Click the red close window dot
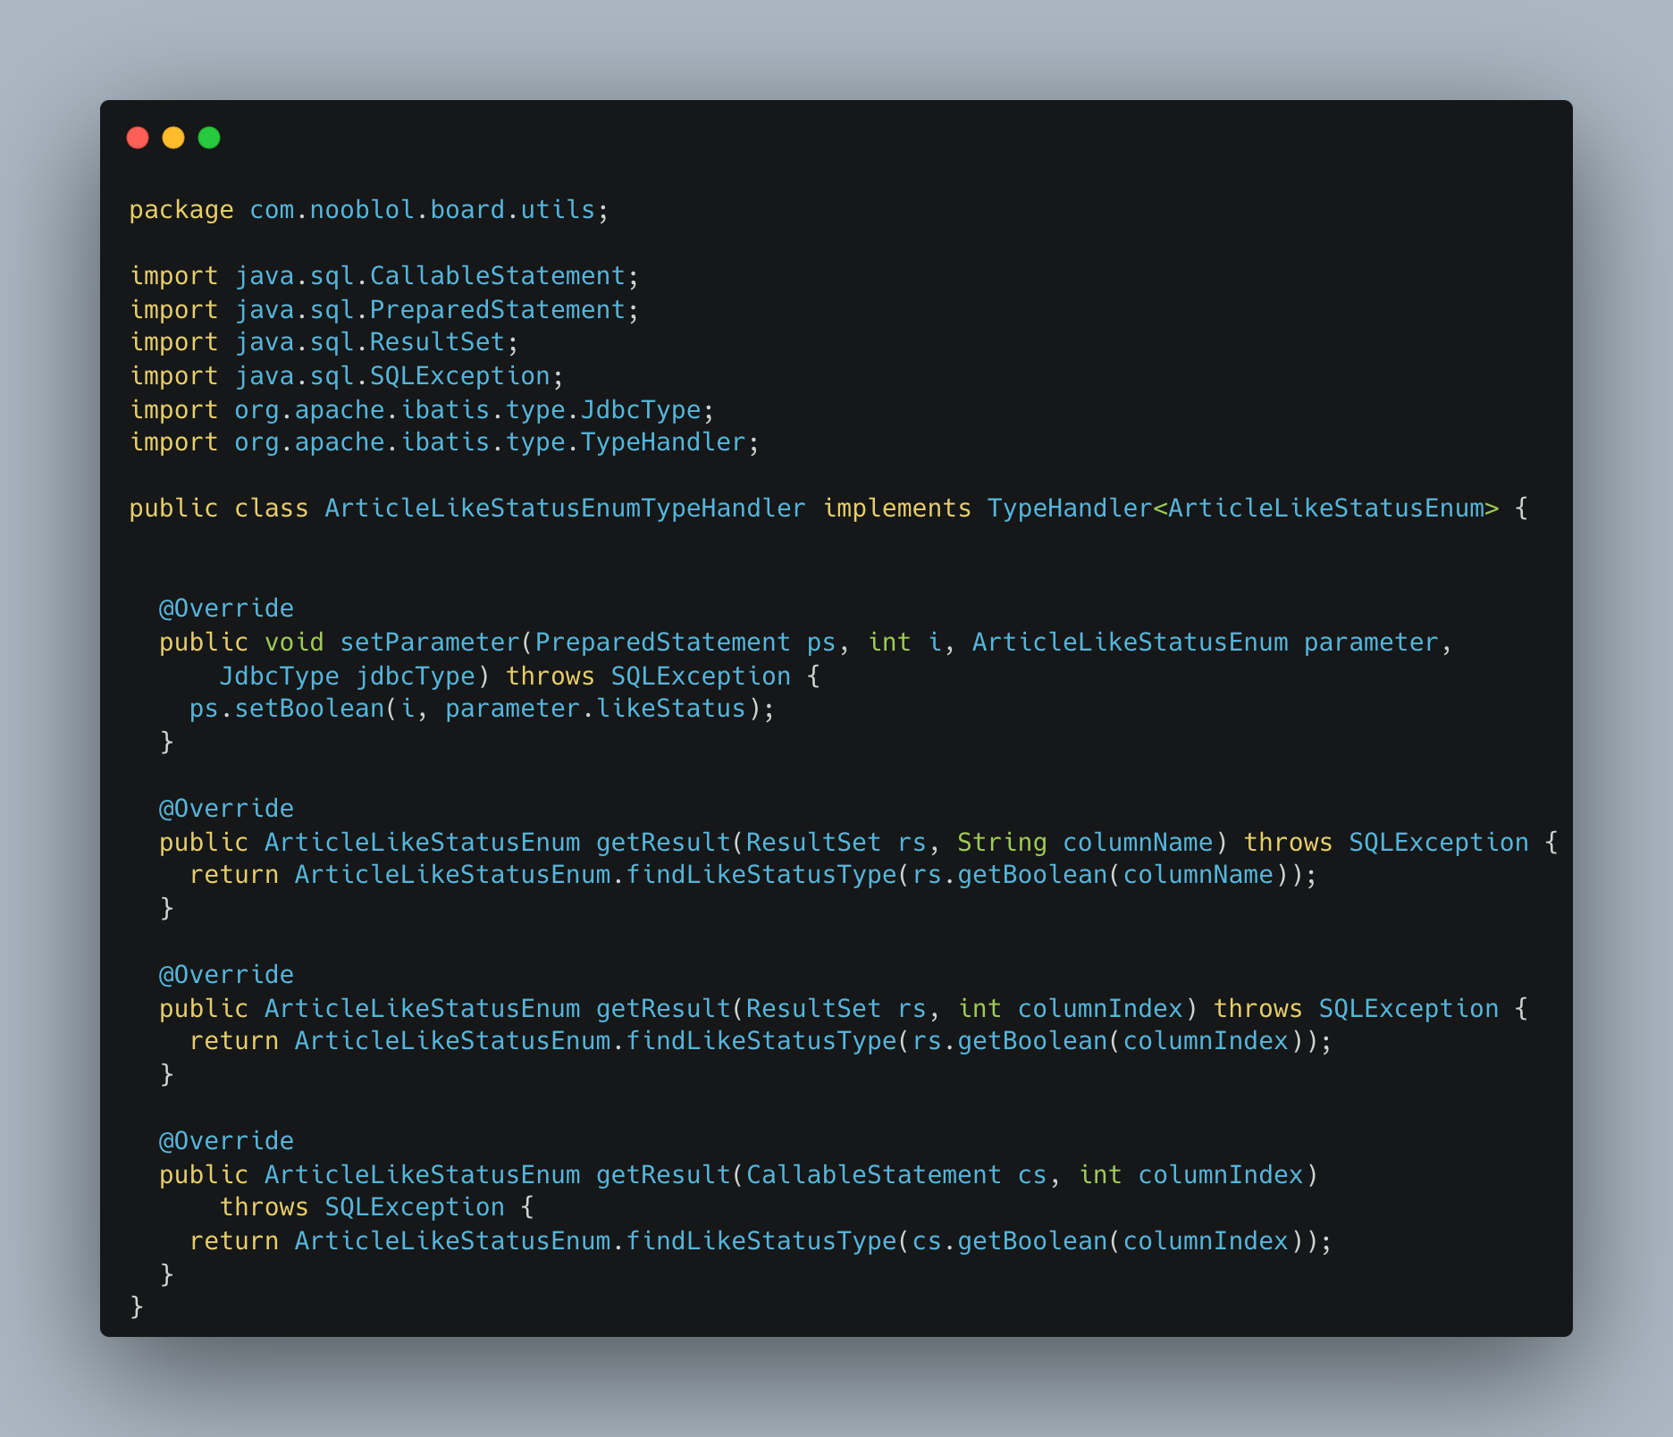Viewport: 1673px width, 1437px height. pos(138,138)
